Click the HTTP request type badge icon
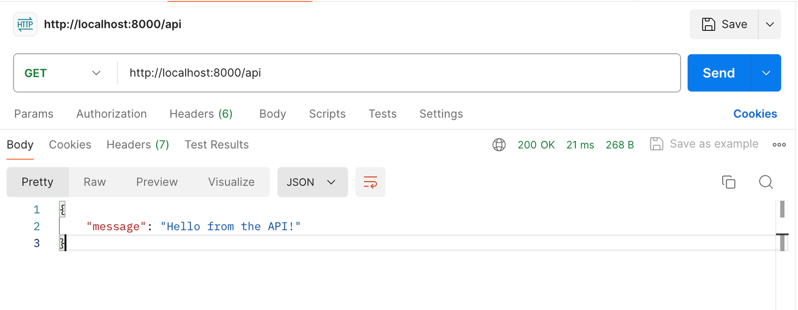Image resolution: width=798 pixels, height=310 pixels. click(x=25, y=24)
